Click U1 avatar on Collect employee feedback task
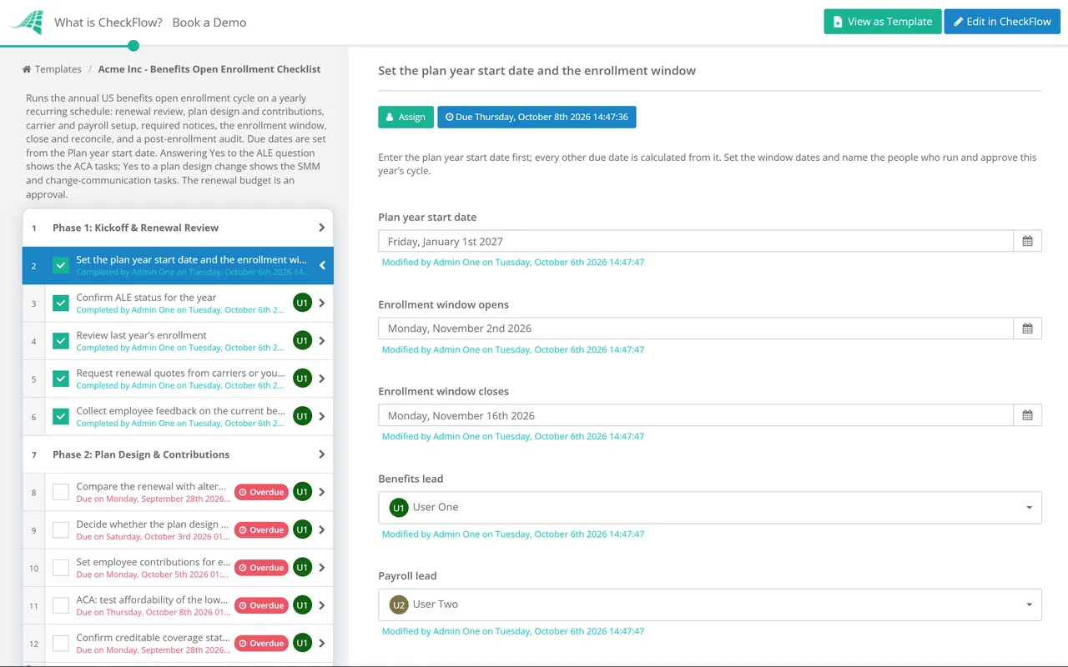1068x667 pixels. coord(302,416)
